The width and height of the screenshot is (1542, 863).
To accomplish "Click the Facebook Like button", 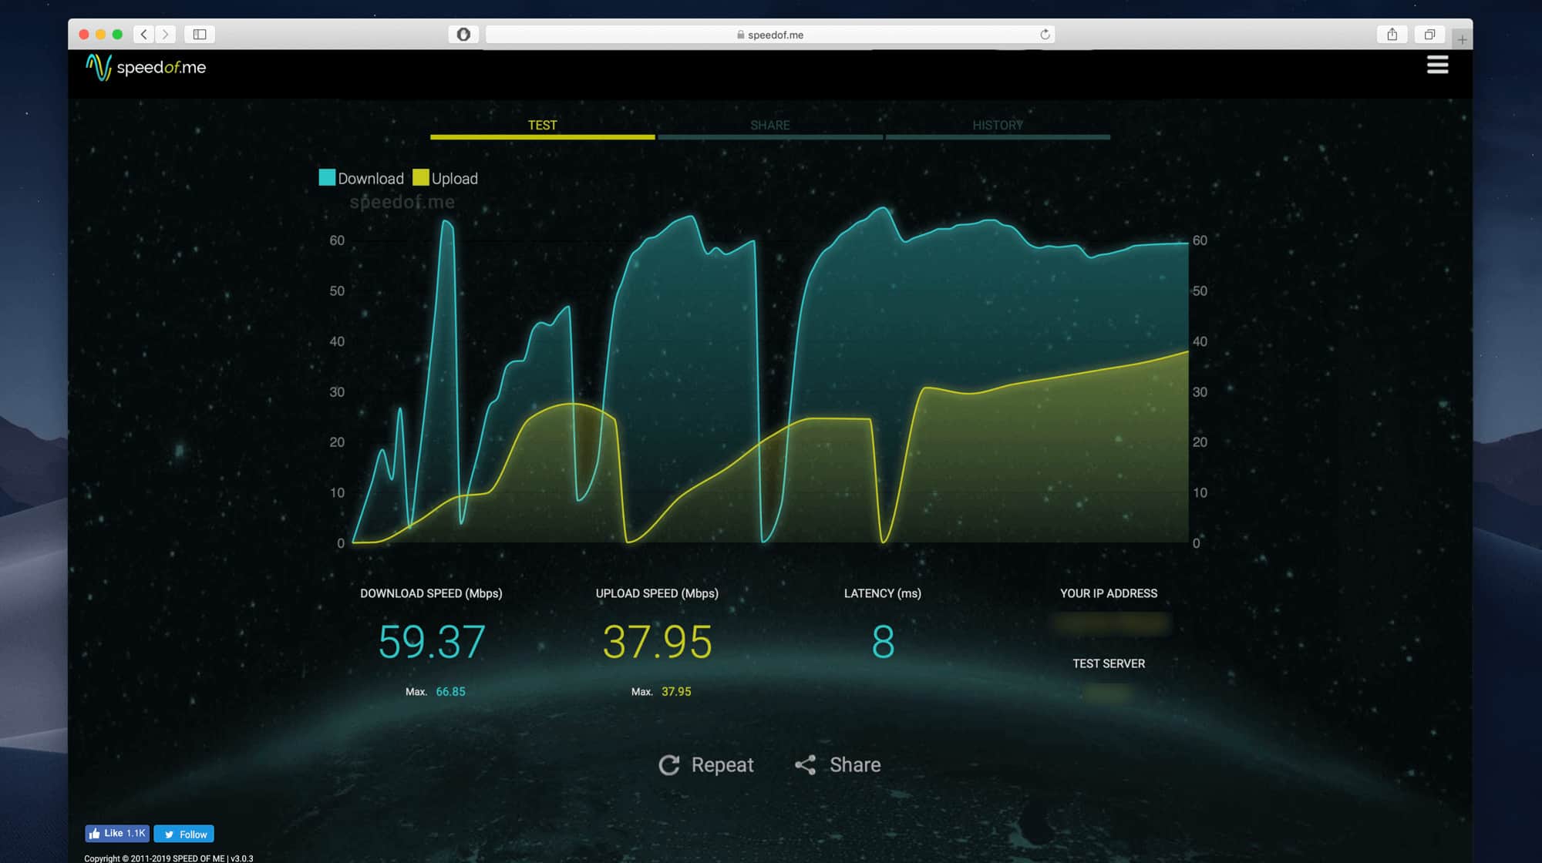I will [x=116, y=833].
